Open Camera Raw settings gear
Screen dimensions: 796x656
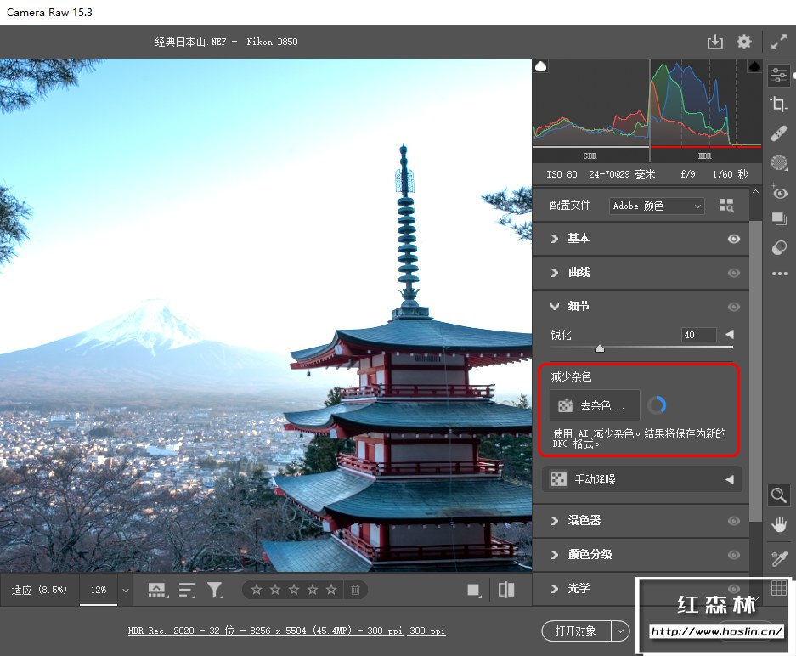click(x=743, y=42)
